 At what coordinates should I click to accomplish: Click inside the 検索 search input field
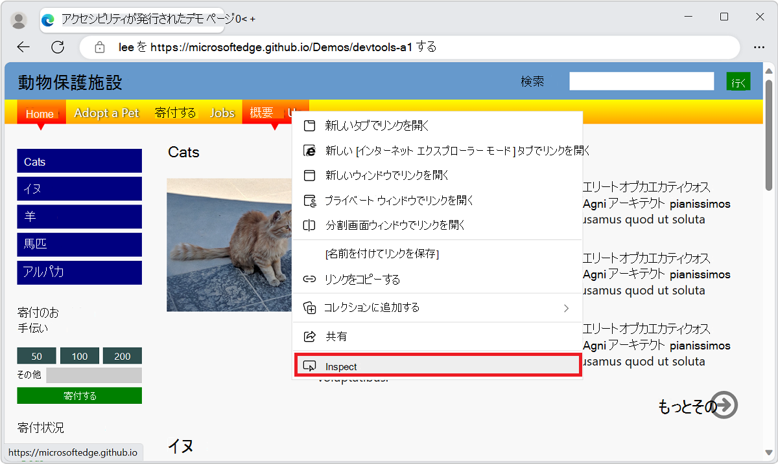[x=641, y=80]
